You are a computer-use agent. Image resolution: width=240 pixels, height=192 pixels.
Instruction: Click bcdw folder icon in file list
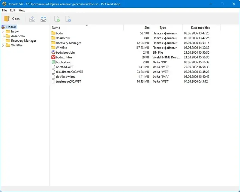click(x=53, y=33)
